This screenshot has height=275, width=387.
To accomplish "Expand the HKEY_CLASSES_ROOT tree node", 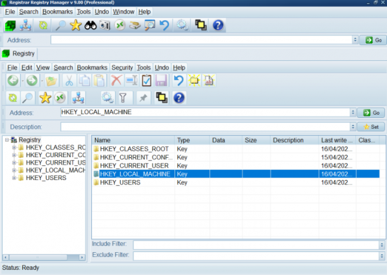I will pos(14,148).
